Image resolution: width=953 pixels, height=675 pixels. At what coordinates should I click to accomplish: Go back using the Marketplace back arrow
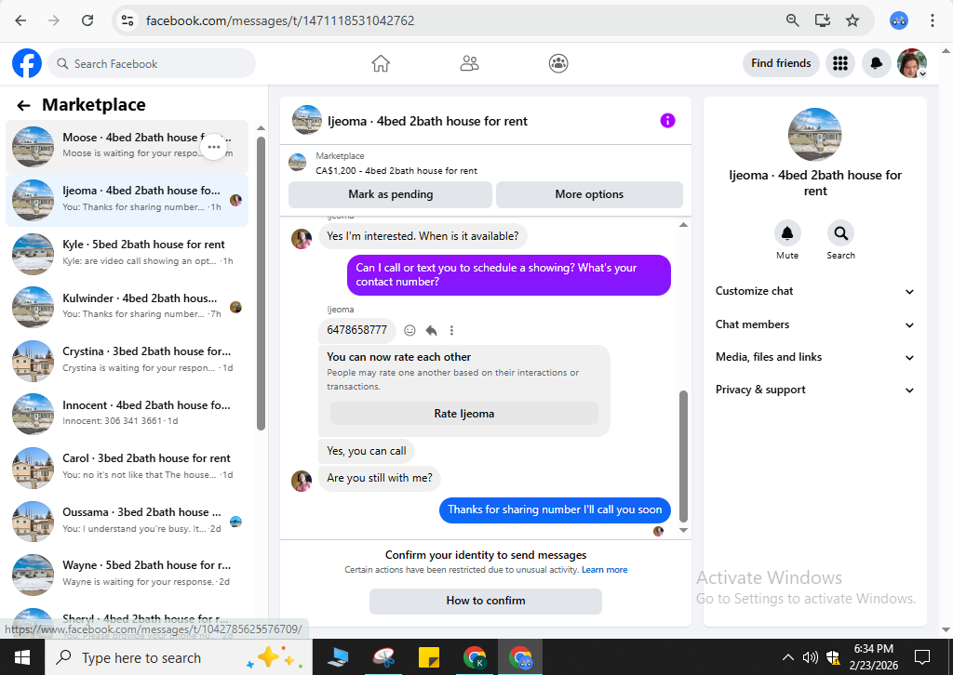click(23, 106)
